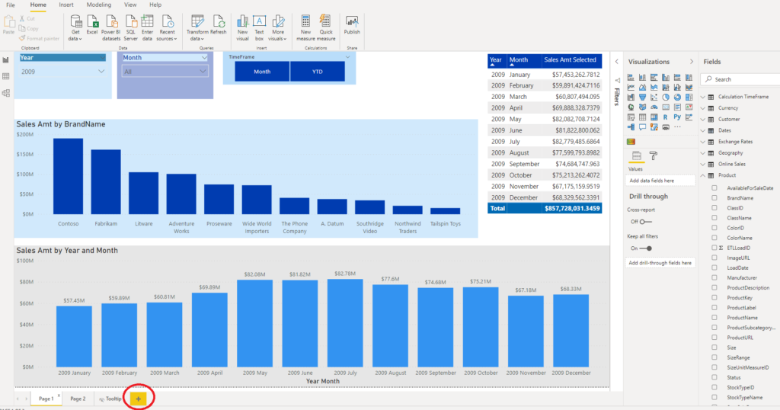Switch to Model view in left sidebar

point(6,93)
